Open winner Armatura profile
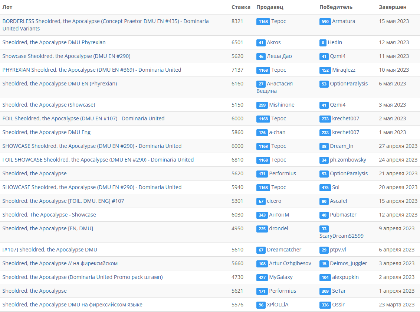Image resolution: width=420 pixels, height=312 pixels. [x=344, y=21]
